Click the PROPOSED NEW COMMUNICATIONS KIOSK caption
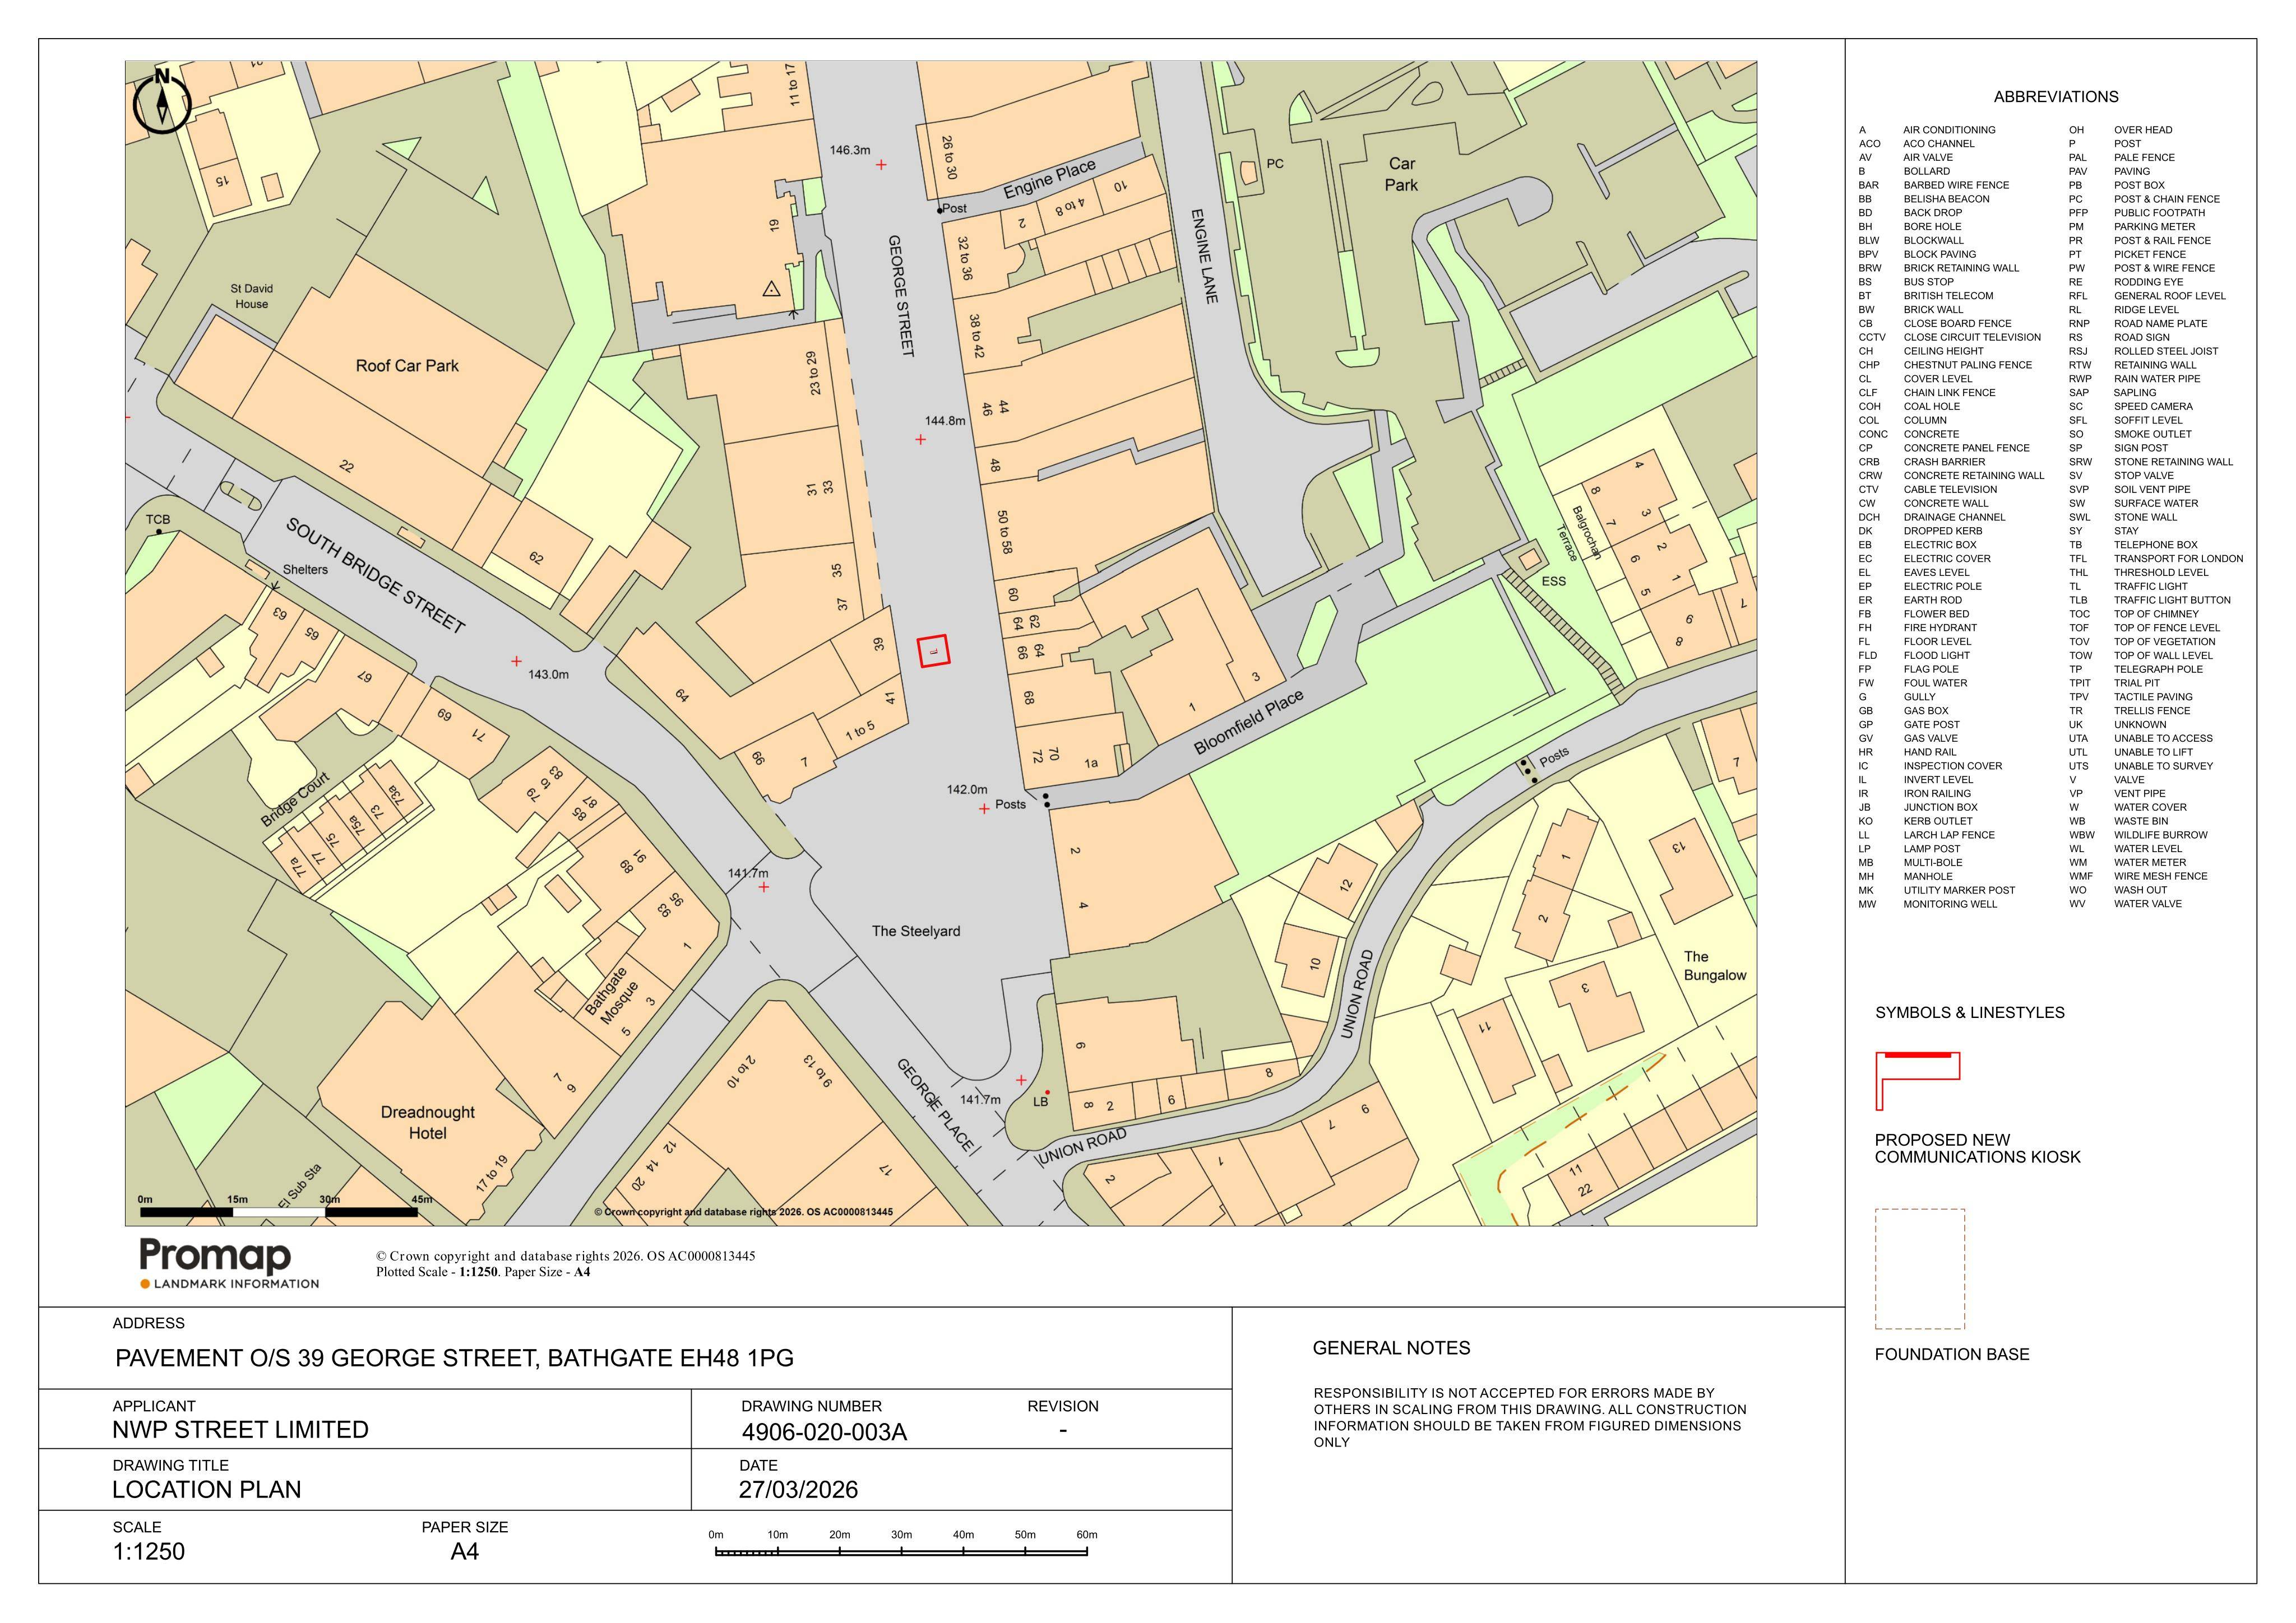The height and width of the screenshot is (1623, 2296). tap(1977, 1148)
